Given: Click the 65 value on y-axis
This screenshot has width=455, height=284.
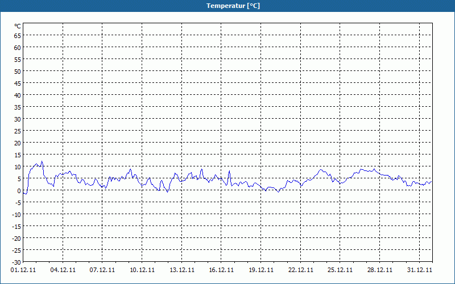Looking at the screenshot, I should [x=18, y=36].
